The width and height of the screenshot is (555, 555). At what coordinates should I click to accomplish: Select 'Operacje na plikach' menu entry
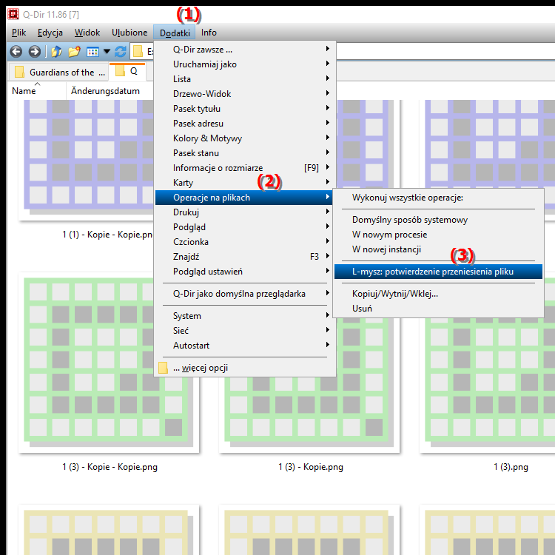245,198
